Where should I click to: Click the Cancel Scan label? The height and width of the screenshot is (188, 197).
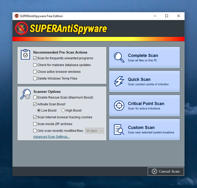tap(169, 171)
